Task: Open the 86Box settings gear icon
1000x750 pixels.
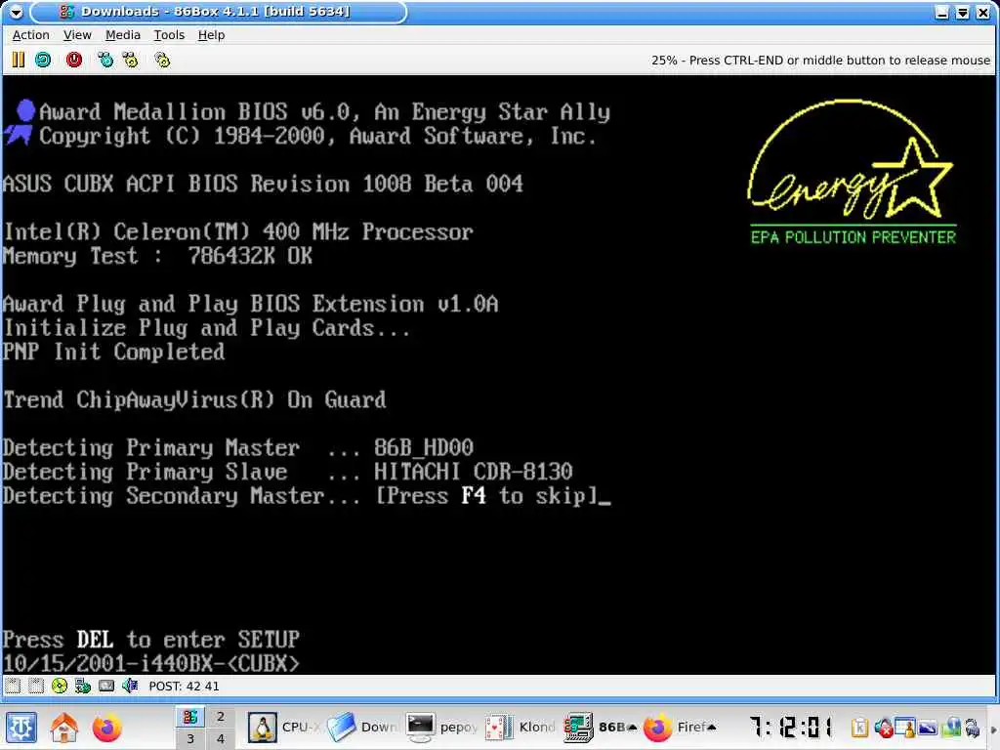Action: click(163, 60)
